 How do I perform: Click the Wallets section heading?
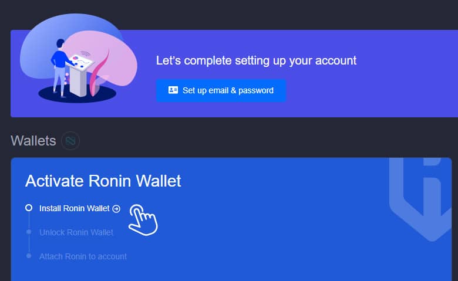33,141
